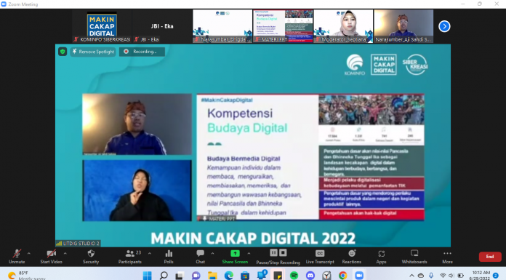Open Discord from taskbar
This screenshot has height=280, width=506.
click(x=310, y=276)
